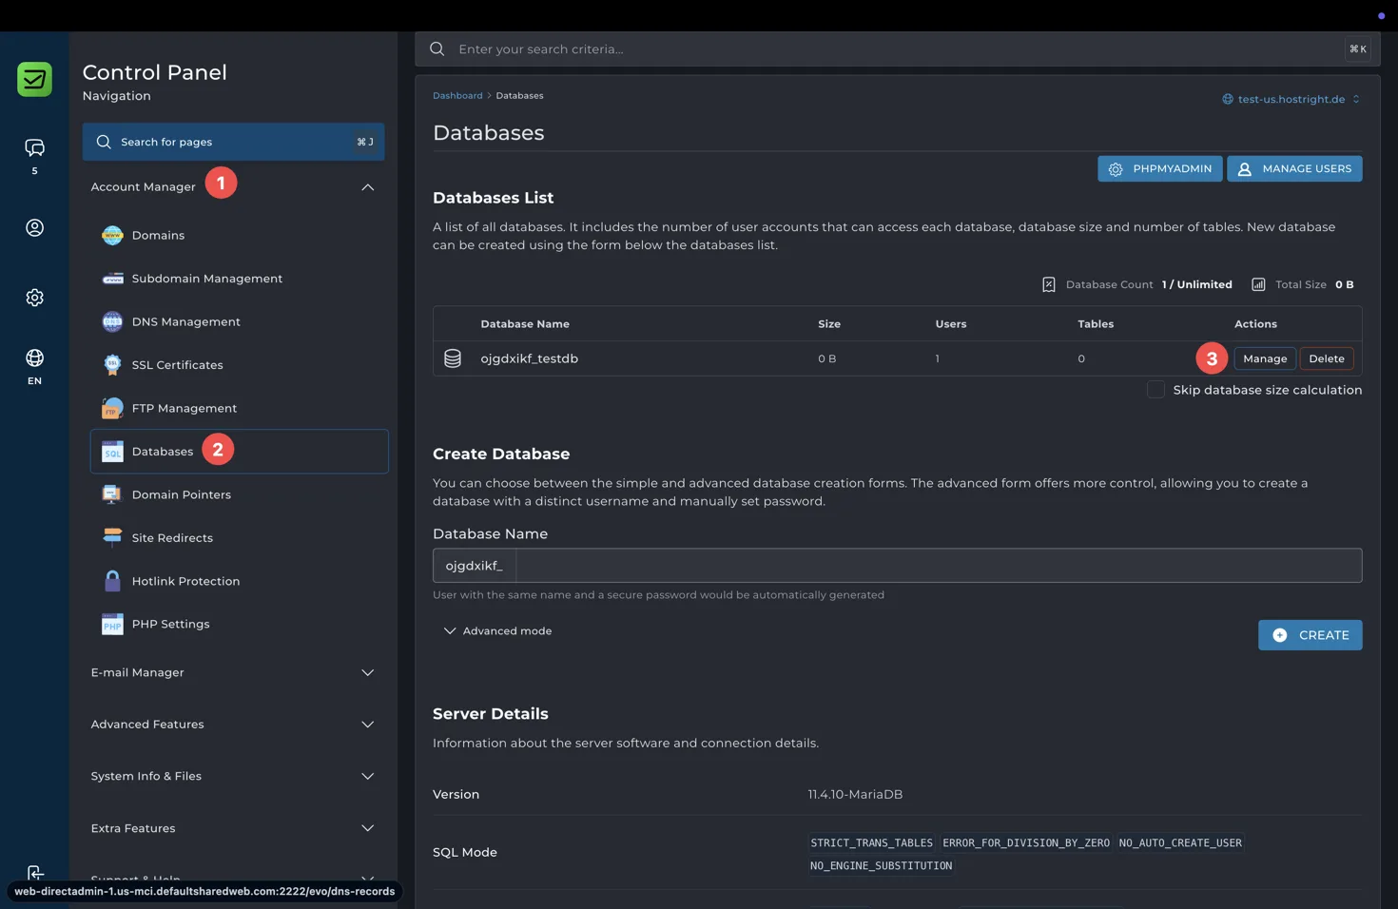Open the user profile icon in left rail
The image size is (1398, 909).
pyautogui.click(x=34, y=228)
